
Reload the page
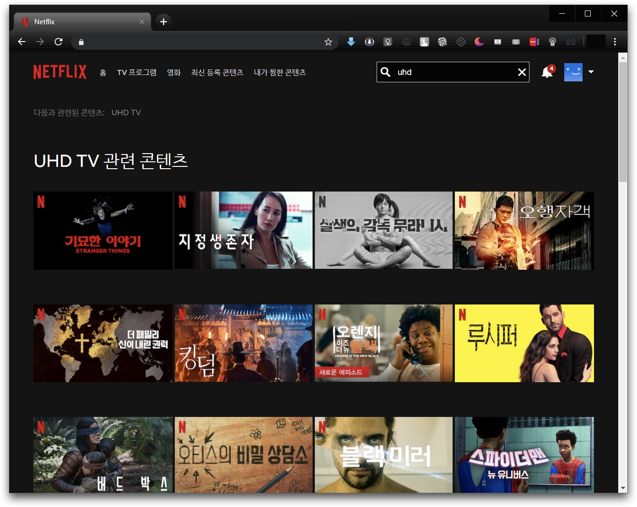click(58, 42)
